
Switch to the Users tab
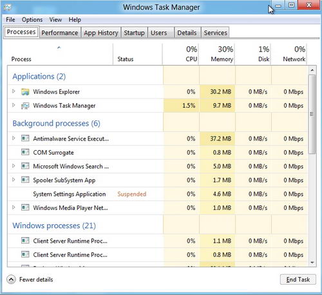coord(161,33)
